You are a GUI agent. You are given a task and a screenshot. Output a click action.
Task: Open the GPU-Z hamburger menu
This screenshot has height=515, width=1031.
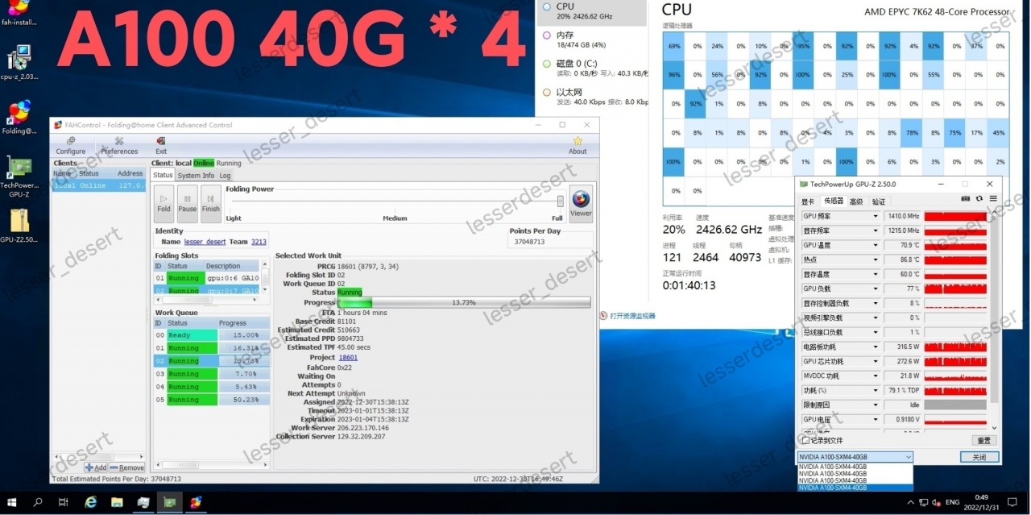(993, 199)
